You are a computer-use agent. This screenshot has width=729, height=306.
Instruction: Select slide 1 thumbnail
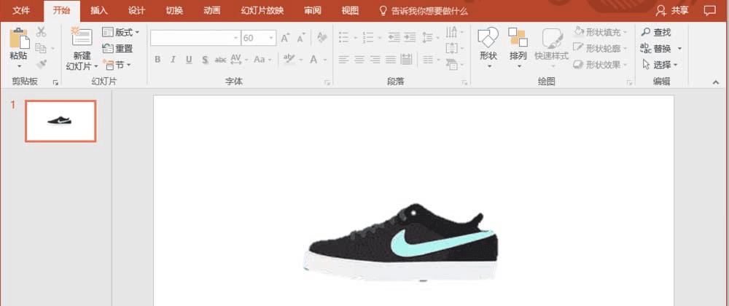pos(61,121)
